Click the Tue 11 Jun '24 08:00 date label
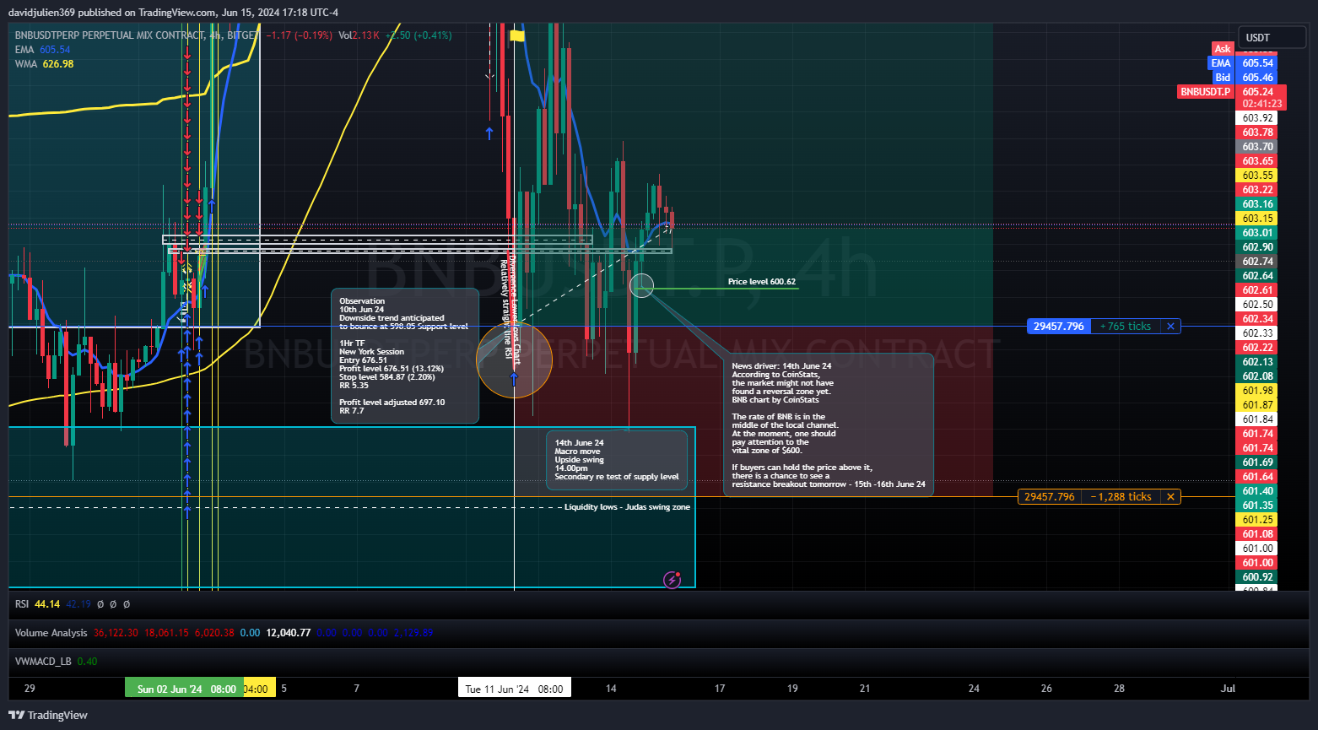This screenshot has height=730, width=1318. click(x=515, y=689)
